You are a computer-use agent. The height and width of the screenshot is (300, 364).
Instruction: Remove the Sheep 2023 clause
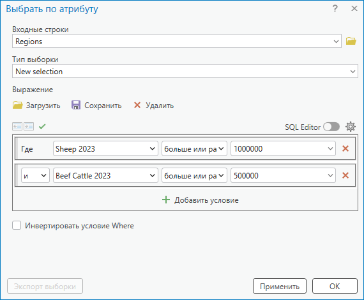tap(345, 148)
